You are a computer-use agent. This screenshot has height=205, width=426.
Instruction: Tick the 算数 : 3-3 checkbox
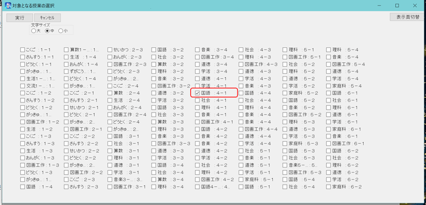coord(154,122)
